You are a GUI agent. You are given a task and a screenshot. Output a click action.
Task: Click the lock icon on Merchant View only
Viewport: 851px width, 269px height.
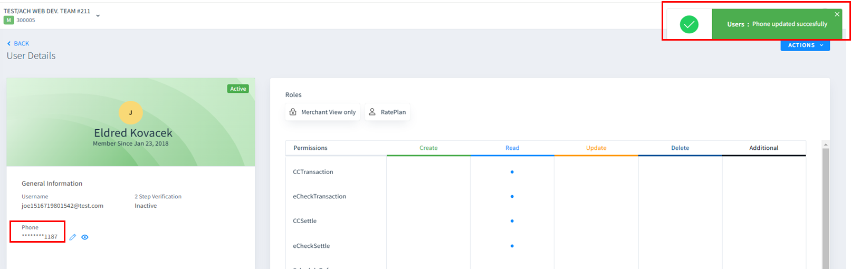(293, 112)
